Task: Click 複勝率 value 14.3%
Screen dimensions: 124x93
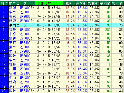Action: (x=94, y=65)
